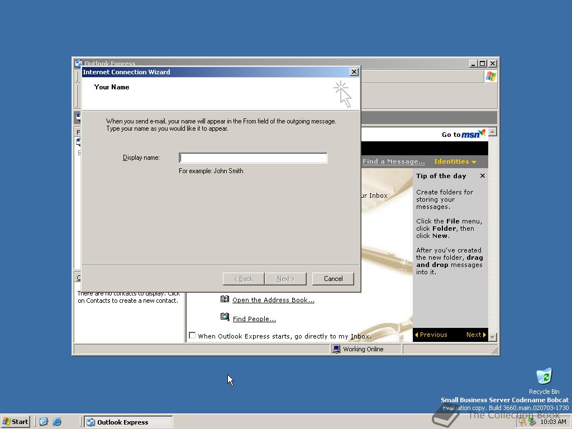Click the keys icon in the system tray
Viewport: 572px width, 429px height.
pos(523,422)
